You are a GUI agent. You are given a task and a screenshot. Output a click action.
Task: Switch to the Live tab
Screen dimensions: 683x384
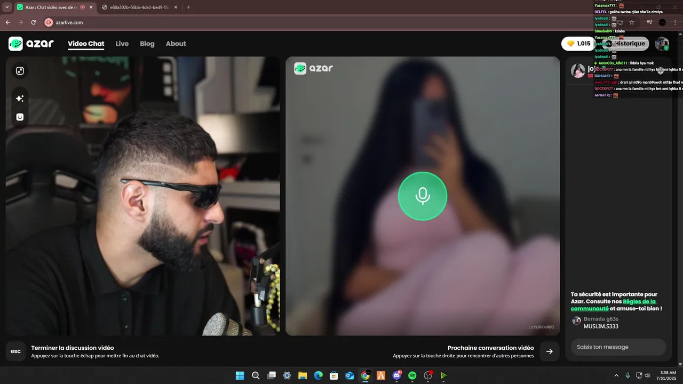pos(122,44)
